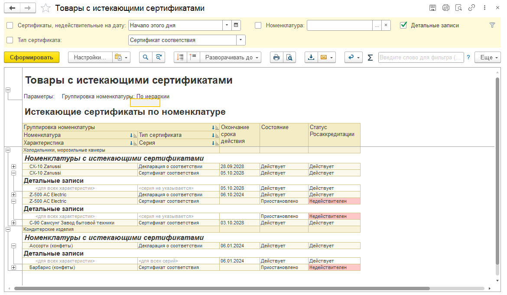
Task: Click the find (magnifier) toolbar icon
Action: (146, 58)
